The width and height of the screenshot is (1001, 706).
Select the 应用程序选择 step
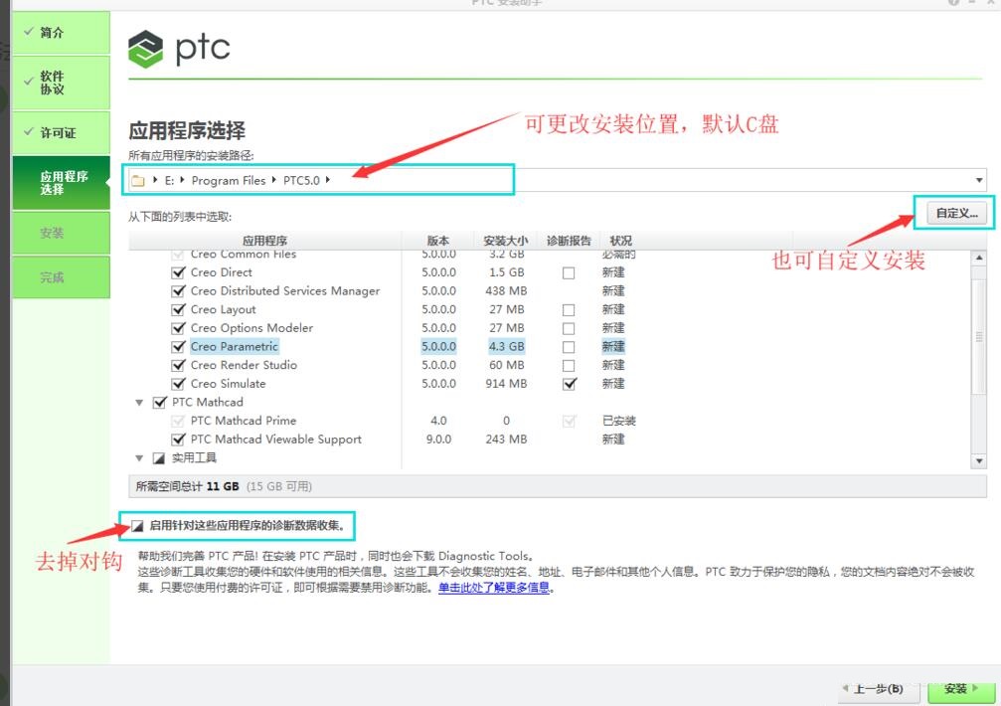point(61,183)
